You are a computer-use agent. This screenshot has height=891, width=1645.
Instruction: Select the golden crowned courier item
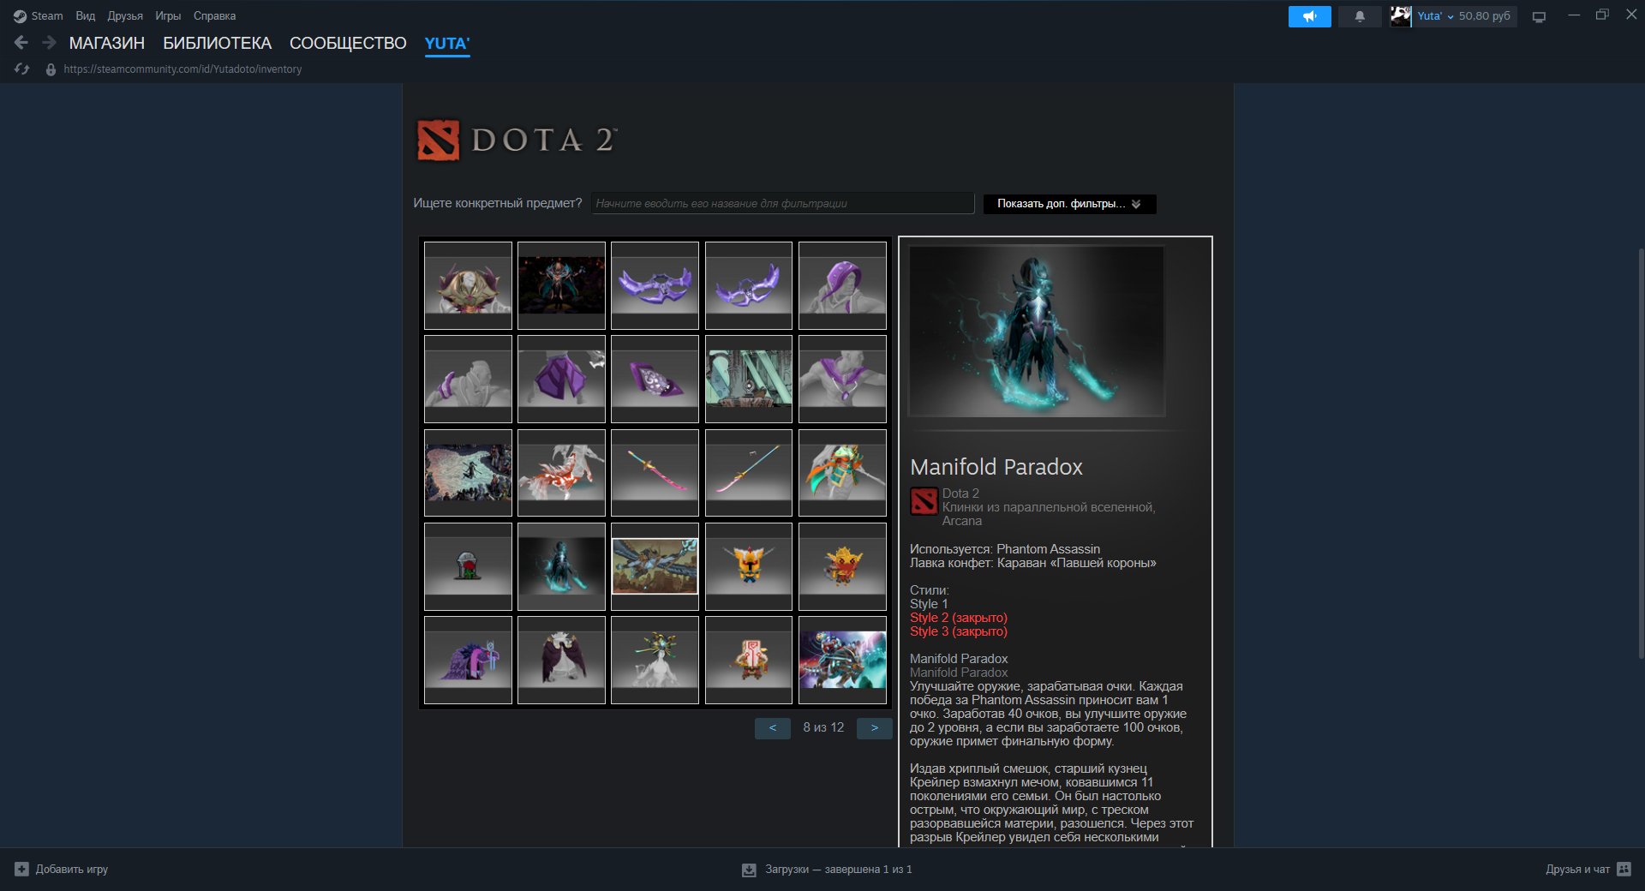click(x=842, y=566)
